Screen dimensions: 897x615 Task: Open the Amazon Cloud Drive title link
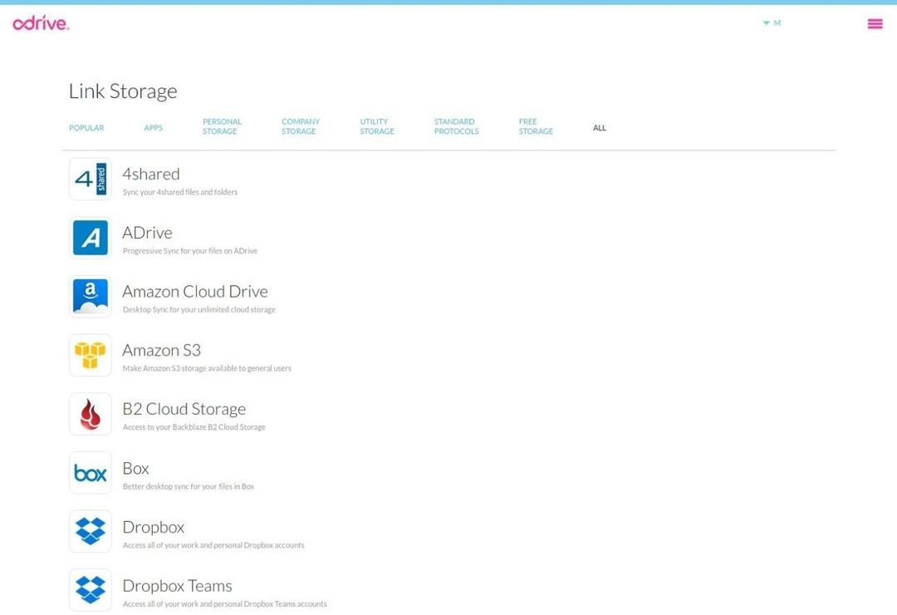(x=195, y=292)
